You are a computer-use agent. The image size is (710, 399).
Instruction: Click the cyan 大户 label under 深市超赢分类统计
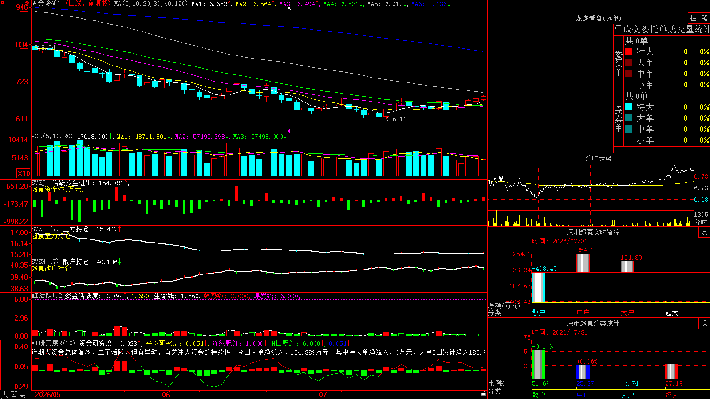pyautogui.click(x=627, y=395)
